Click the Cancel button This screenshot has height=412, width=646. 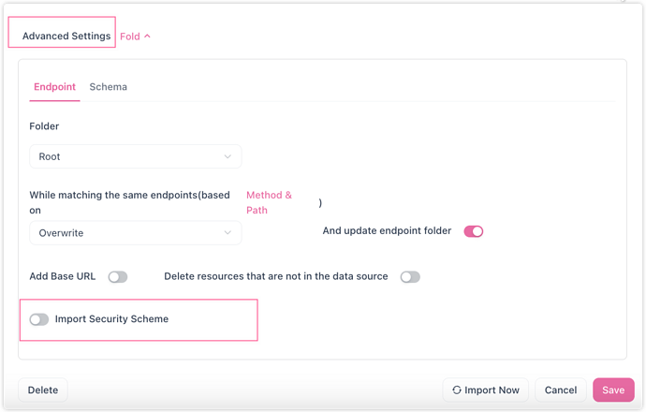(x=560, y=390)
